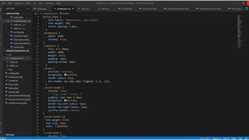Close createuser.css in Open Editors list
The image size is (249, 140).
coord(8,21)
